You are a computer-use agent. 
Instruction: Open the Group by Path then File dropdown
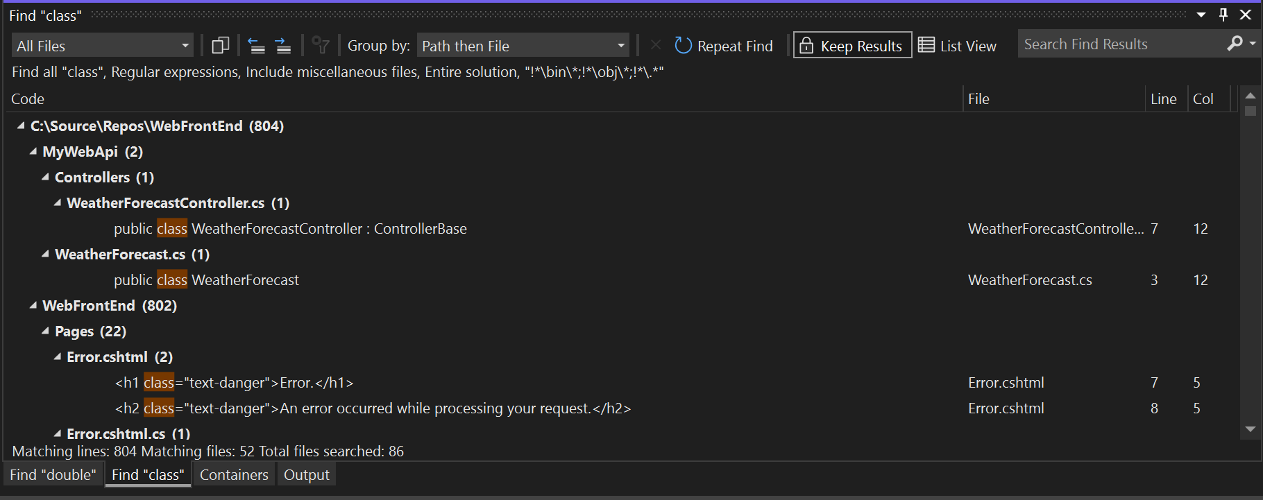pyautogui.click(x=523, y=46)
